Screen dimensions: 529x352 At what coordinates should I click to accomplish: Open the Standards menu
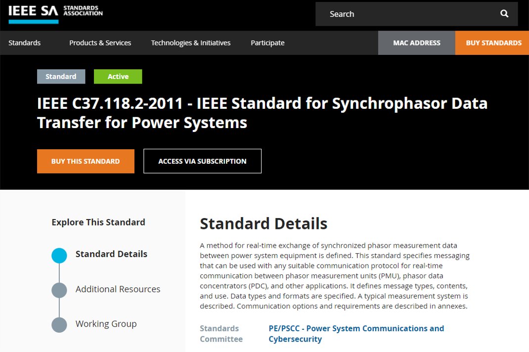pyautogui.click(x=24, y=43)
